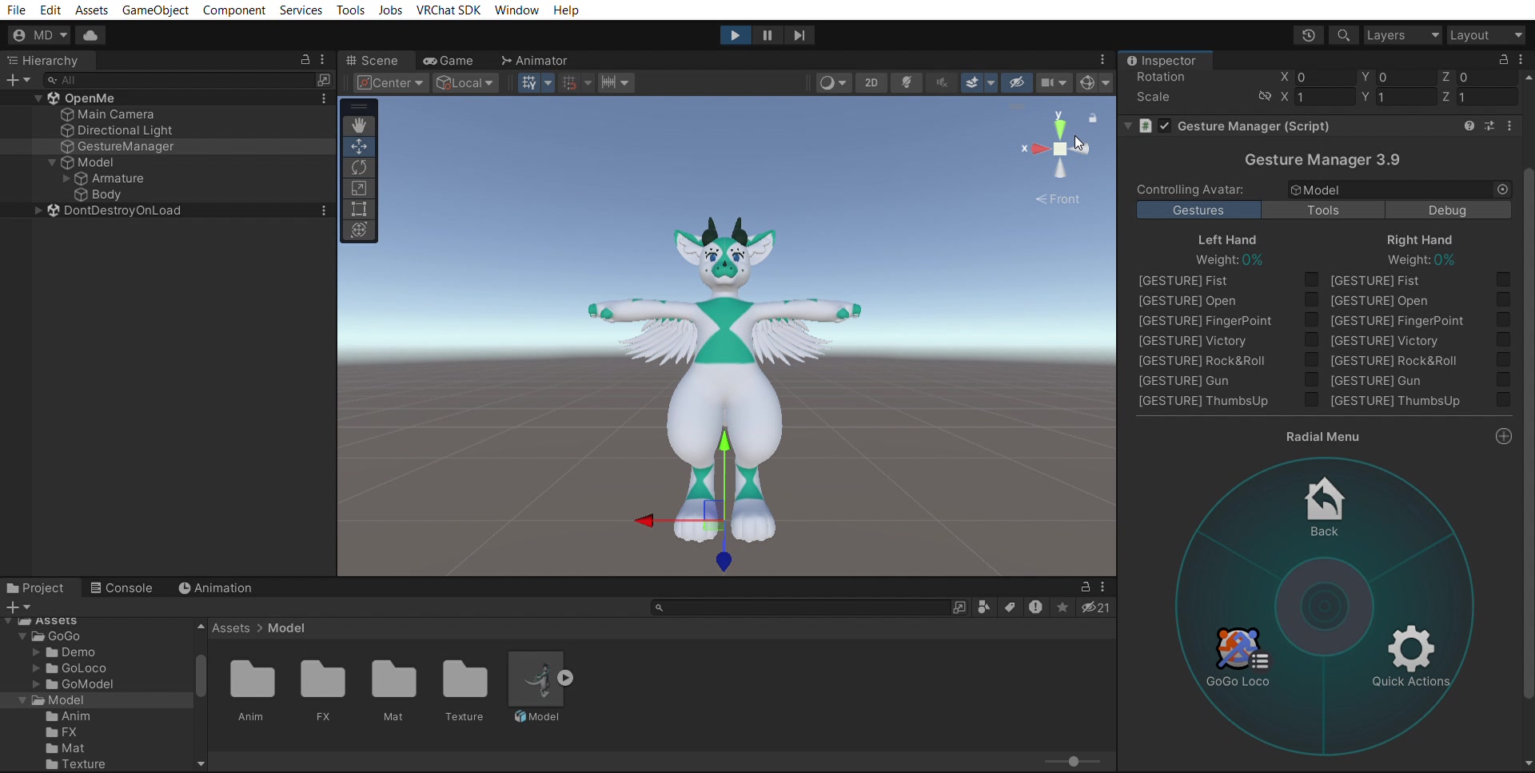
Task: Toggle scene lighting icon
Action: point(907,82)
